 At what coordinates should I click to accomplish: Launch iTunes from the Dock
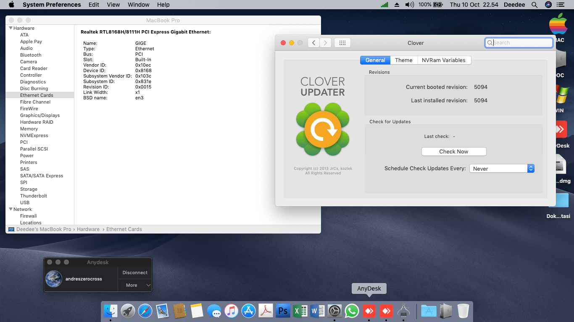[231, 311]
